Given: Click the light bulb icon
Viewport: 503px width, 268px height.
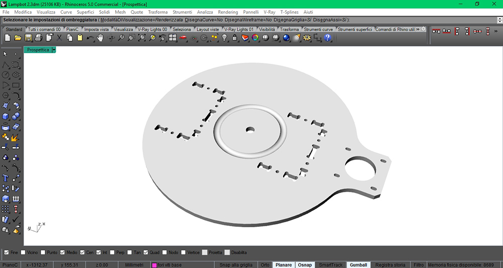Looking at the screenshot, I should (x=224, y=38).
